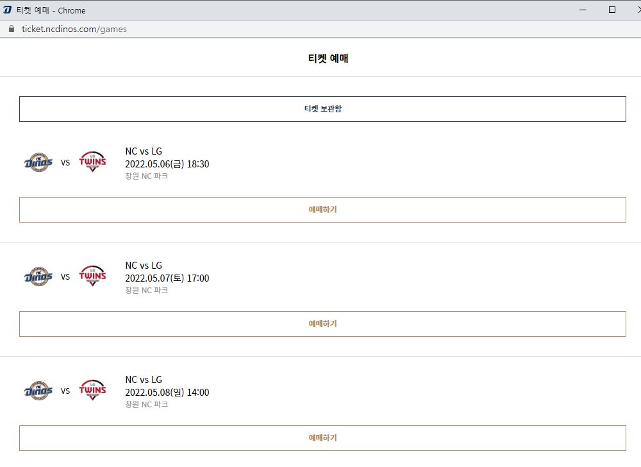Click the LG Twins logo in the 05.07 game
The height and width of the screenshot is (467, 641).
92,276
